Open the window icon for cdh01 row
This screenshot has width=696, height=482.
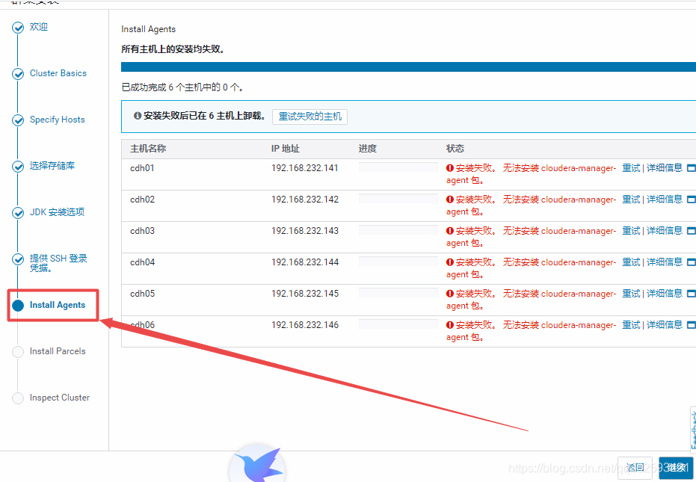(691, 168)
